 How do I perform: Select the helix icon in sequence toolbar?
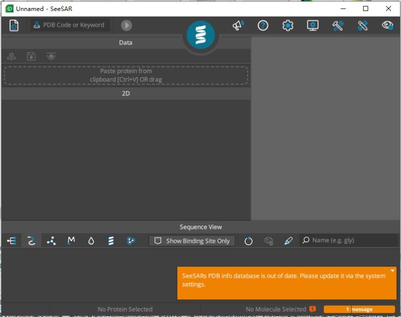(111, 241)
